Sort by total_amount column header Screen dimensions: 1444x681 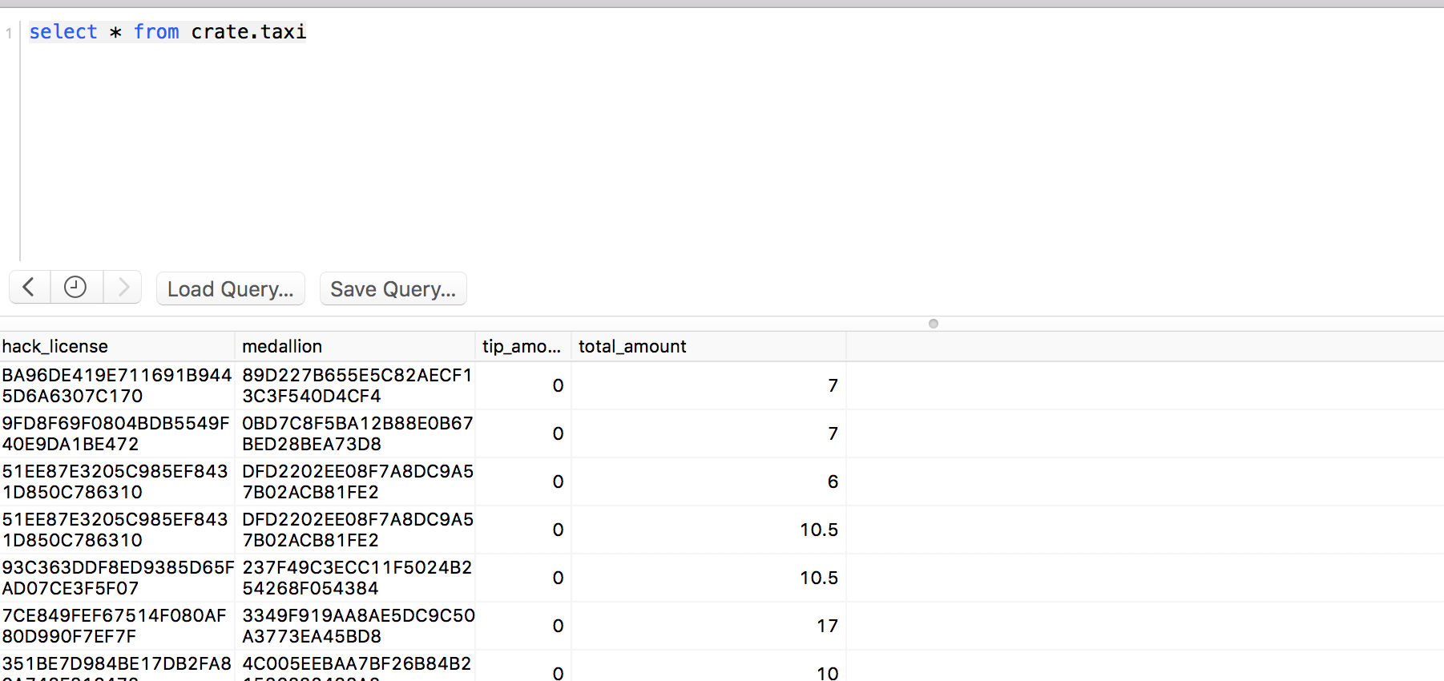pyautogui.click(x=709, y=346)
